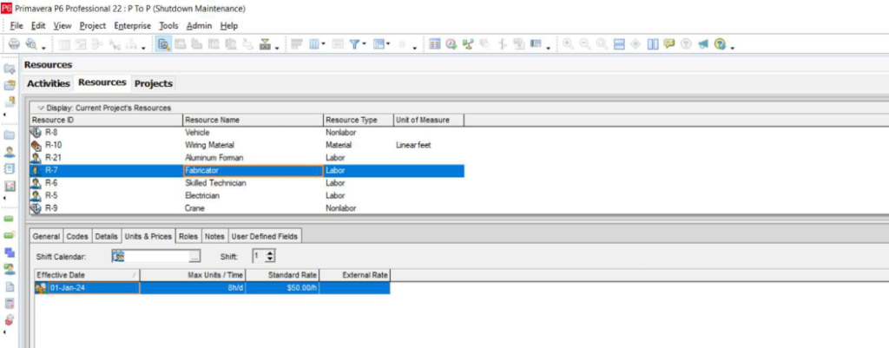Click the blue megaphone announcement icon
The height and width of the screenshot is (348, 889).
pyautogui.click(x=703, y=44)
